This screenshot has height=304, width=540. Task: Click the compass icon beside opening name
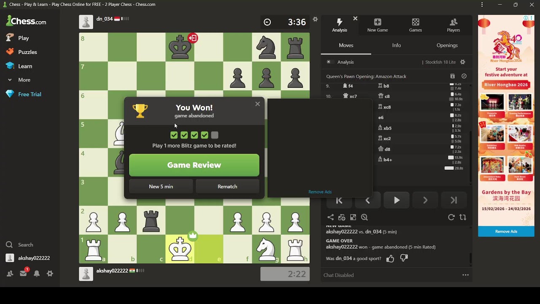464,76
